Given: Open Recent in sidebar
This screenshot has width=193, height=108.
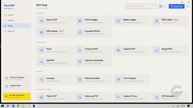Looking at the screenshot, I should coord(17,20).
